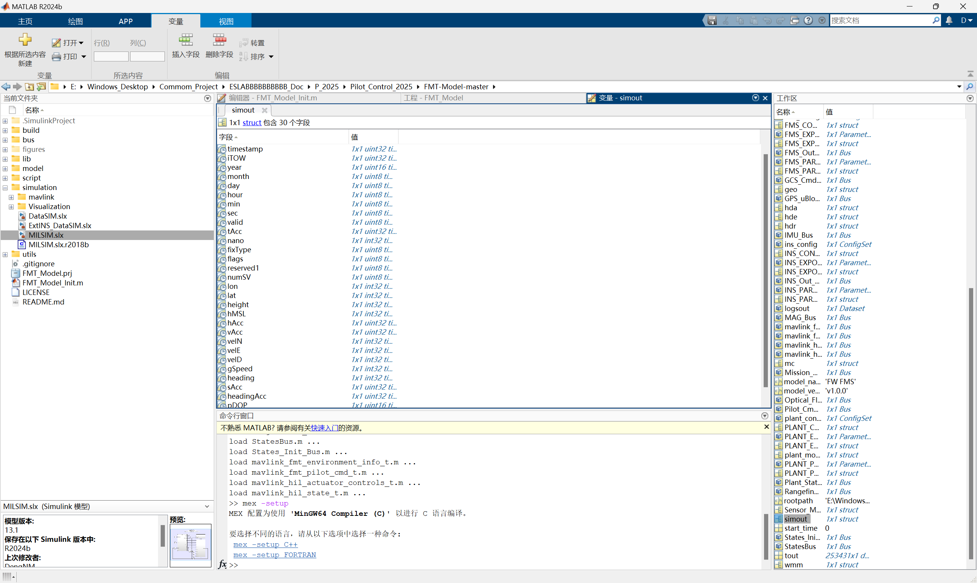Click the up-one-level folder icon
977x583 pixels.
(x=29, y=87)
